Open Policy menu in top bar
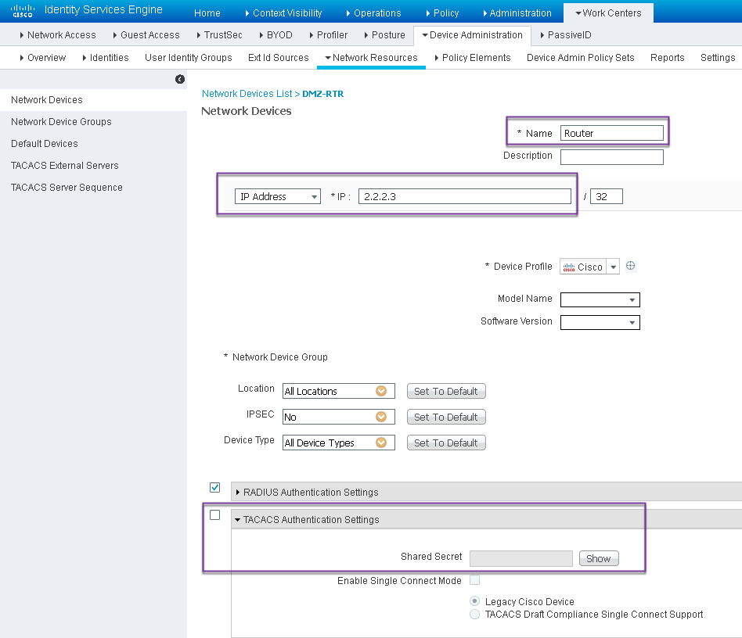The width and height of the screenshot is (742, 638). coord(442,13)
